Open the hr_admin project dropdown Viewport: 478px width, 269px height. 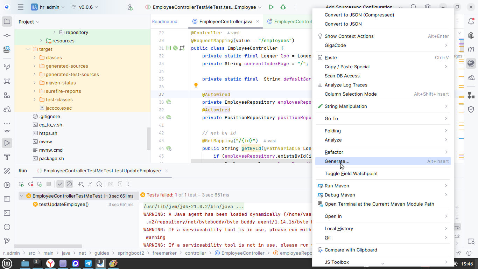tap(48, 7)
